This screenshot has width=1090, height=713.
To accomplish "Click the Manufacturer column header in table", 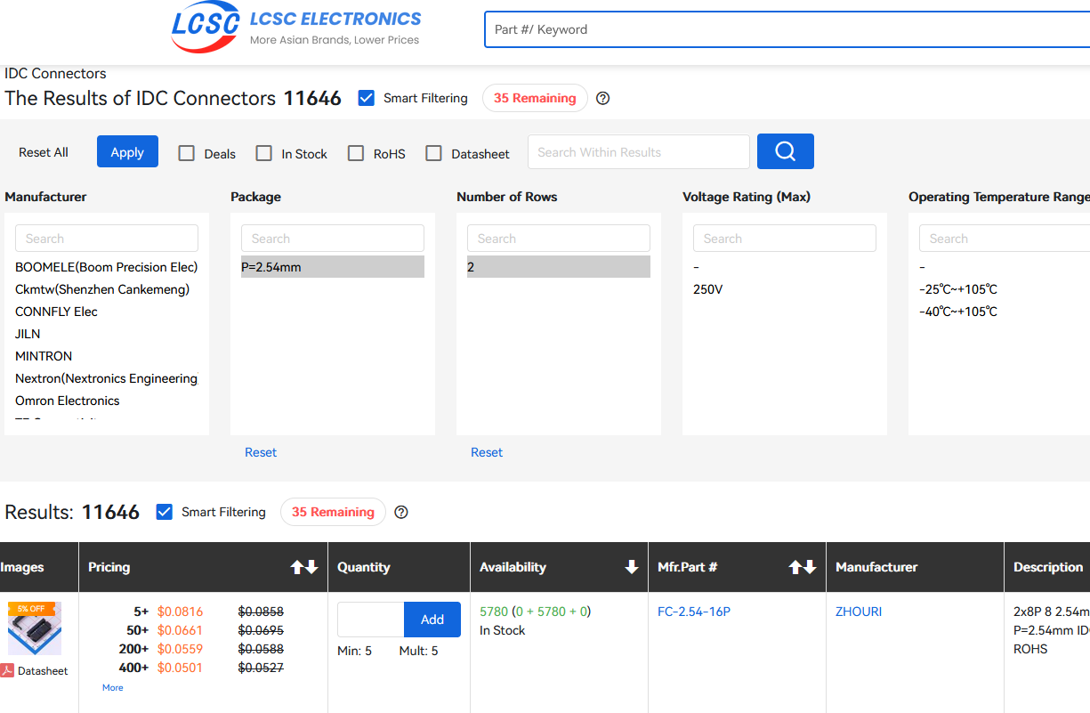I will click(876, 567).
